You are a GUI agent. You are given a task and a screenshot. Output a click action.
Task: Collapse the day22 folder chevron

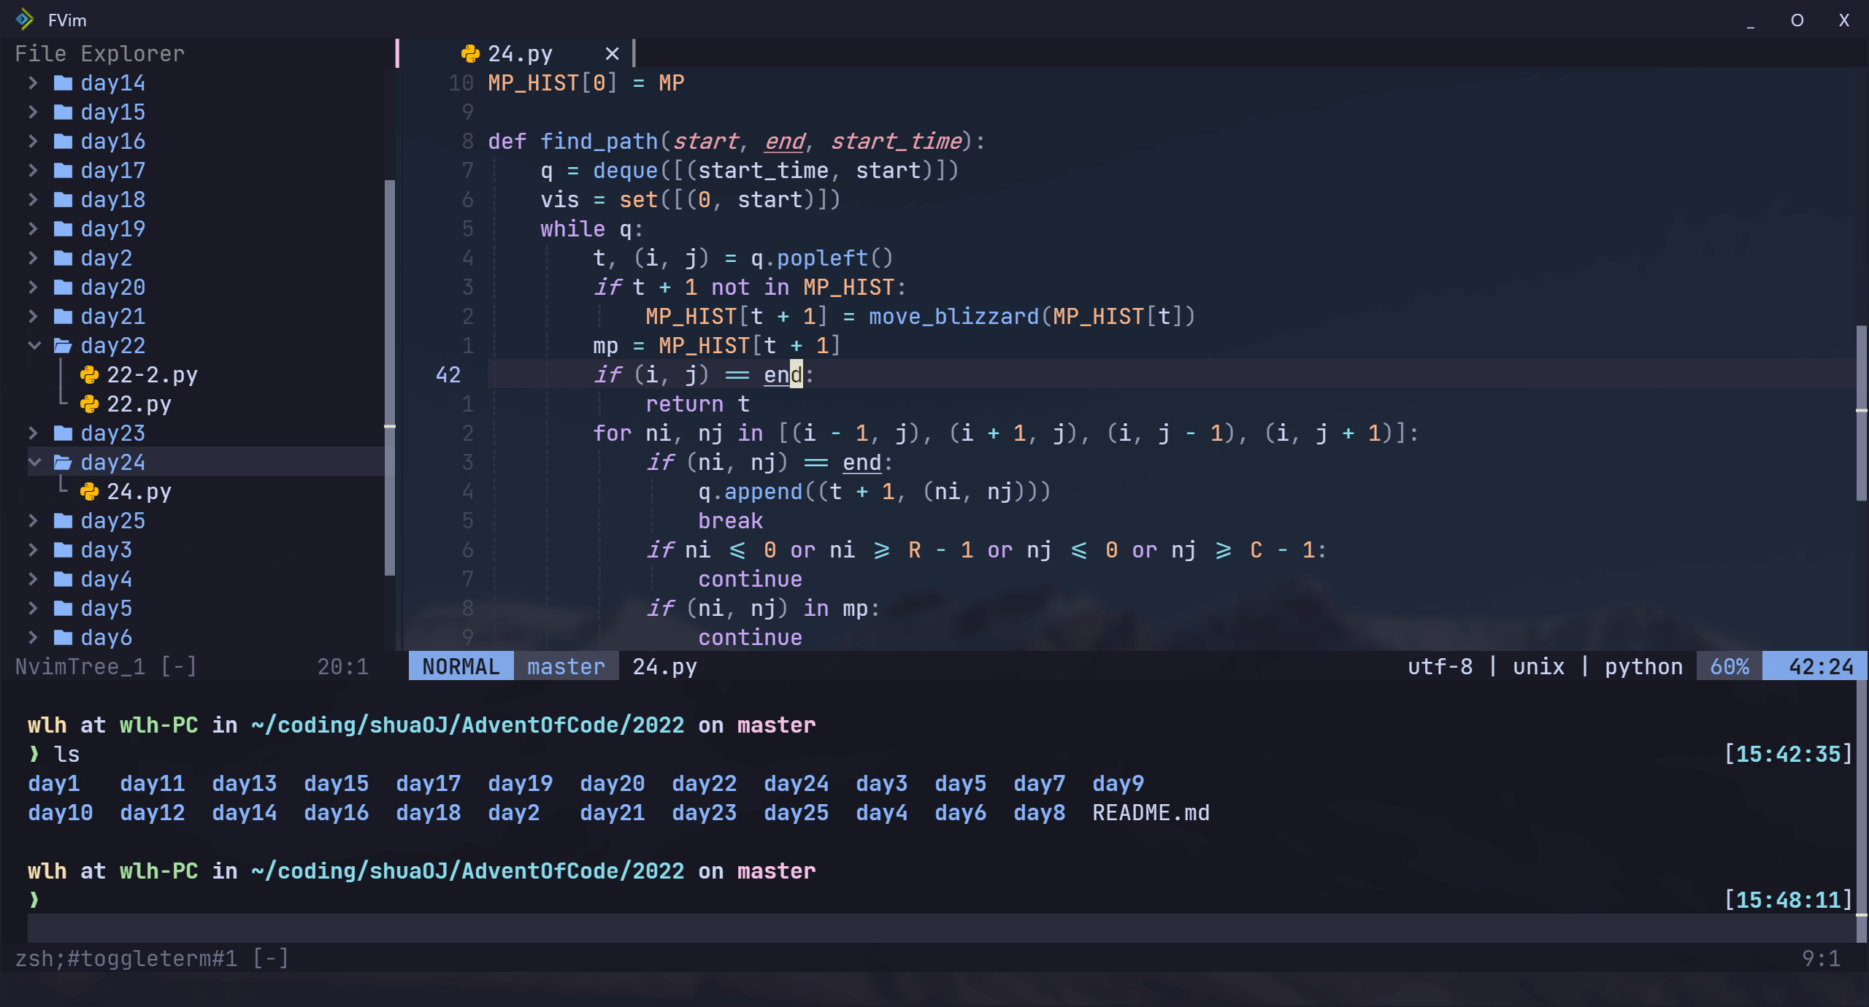[34, 346]
